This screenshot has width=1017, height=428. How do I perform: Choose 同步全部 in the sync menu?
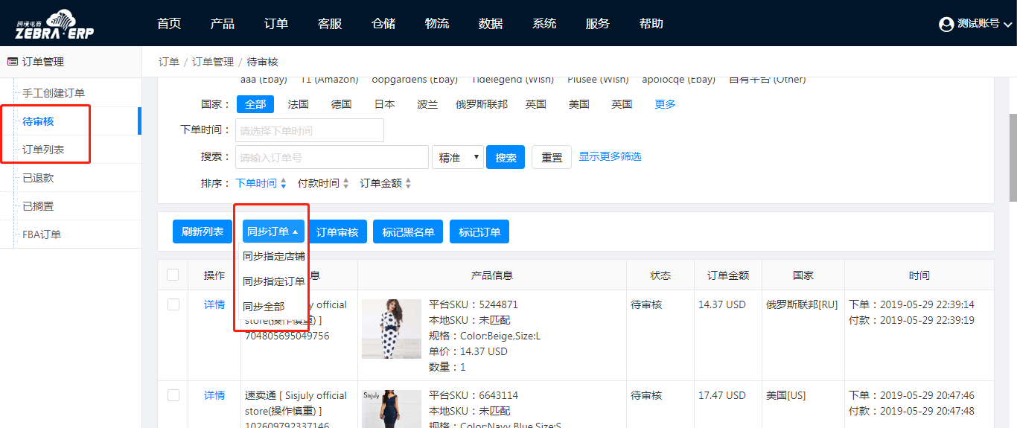pos(264,307)
